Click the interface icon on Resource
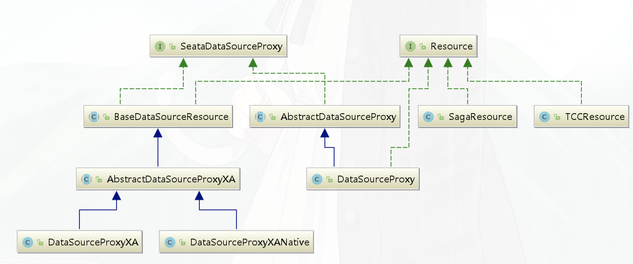This screenshot has height=264, width=633. tap(410, 46)
